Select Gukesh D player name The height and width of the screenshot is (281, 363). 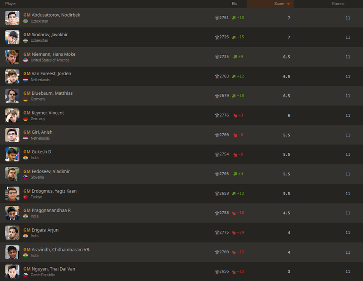(41, 152)
